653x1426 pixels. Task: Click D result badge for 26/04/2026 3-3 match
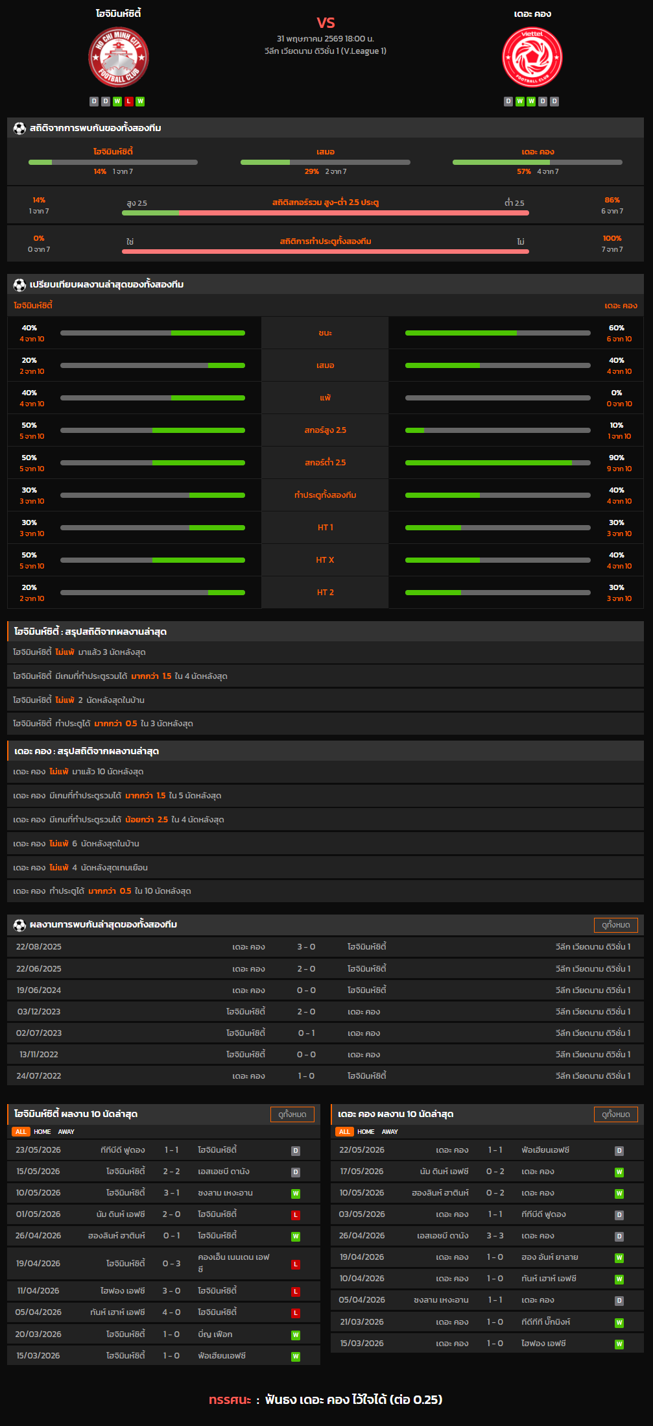(x=619, y=1236)
